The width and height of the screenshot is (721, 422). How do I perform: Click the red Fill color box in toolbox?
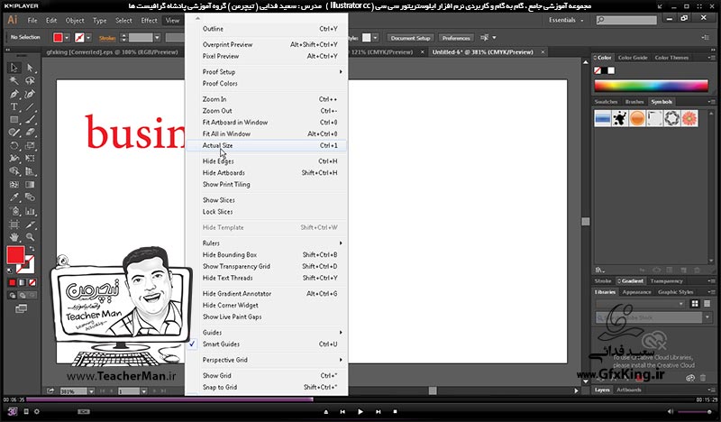pyautogui.click(x=15, y=255)
